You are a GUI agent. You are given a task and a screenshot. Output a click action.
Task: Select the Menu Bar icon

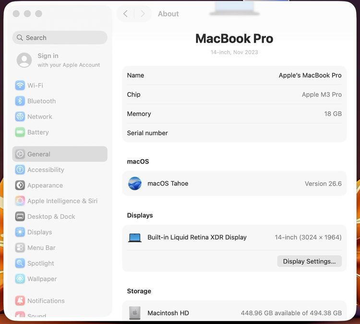tap(20, 248)
